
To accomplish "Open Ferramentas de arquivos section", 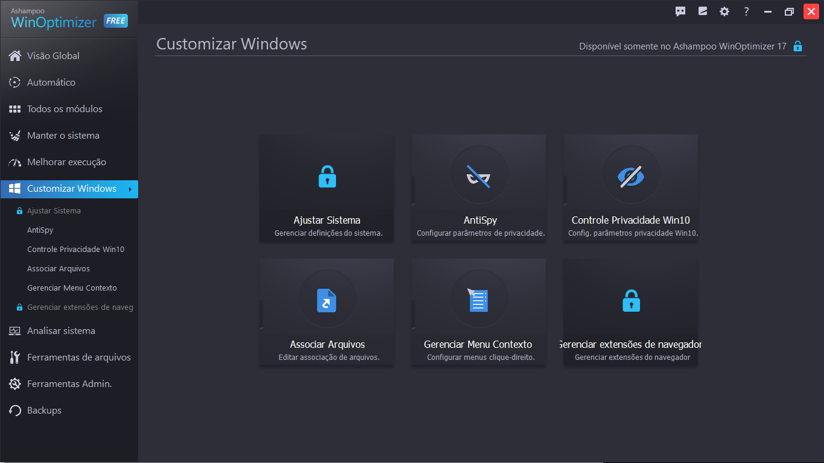I will (79, 357).
